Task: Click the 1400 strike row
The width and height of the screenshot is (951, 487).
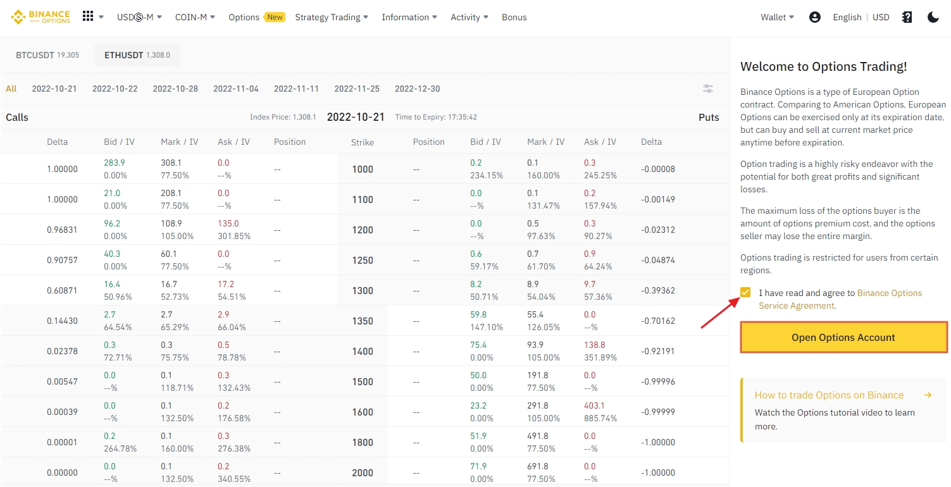Action: (x=365, y=351)
